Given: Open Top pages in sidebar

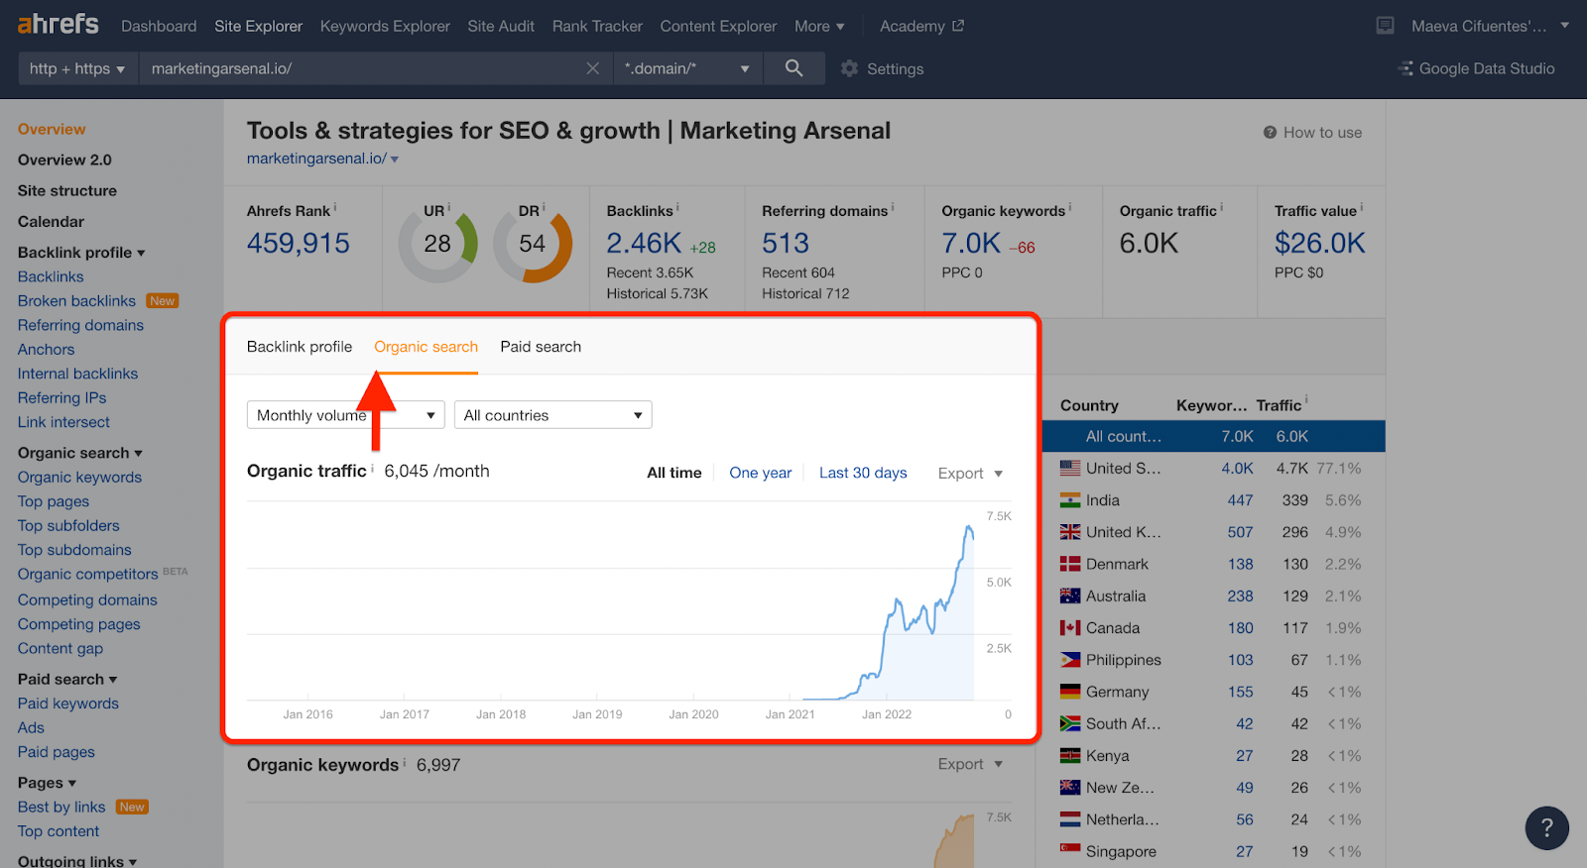Looking at the screenshot, I should (x=54, y=501).
